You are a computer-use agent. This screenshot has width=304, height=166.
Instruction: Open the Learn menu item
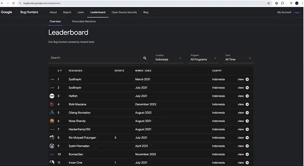click(81, 12)
